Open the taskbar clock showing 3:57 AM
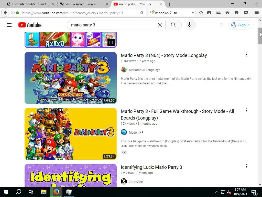Image resolution: width=262 pixels, height=197 pixels. pyautogui.click(x=240, y=192)
